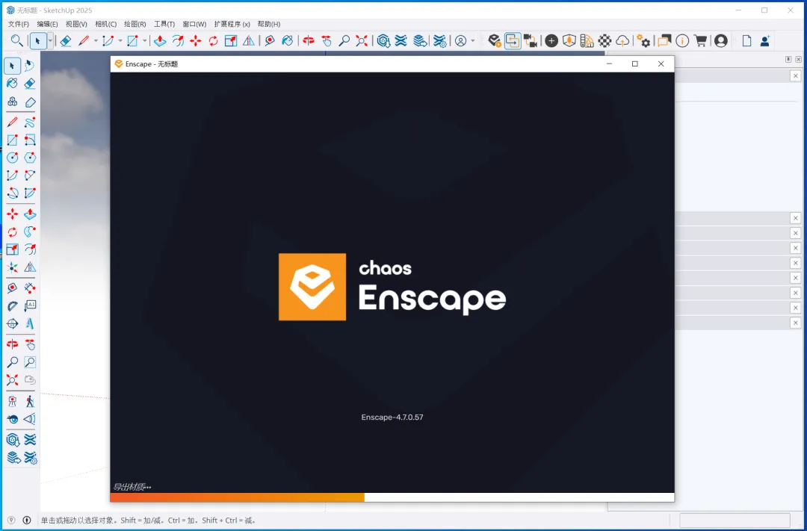Close the Enscape window

[x=661, y=63]
